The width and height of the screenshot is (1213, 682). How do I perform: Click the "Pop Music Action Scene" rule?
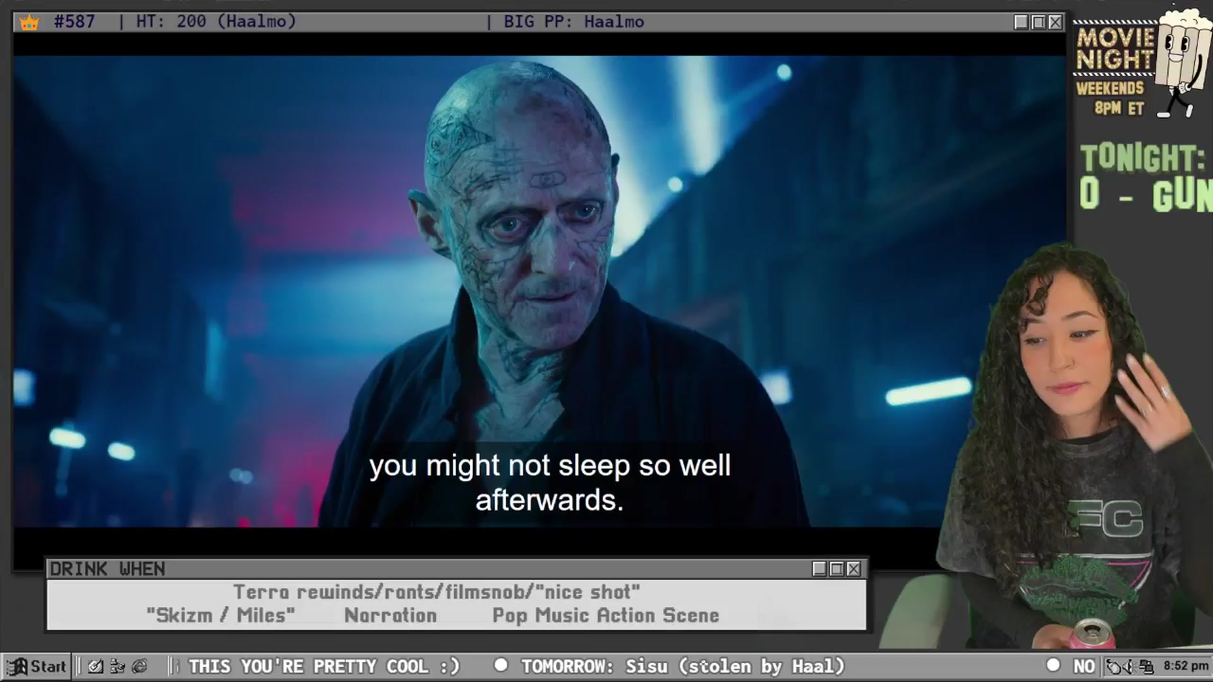pos(606,615)
